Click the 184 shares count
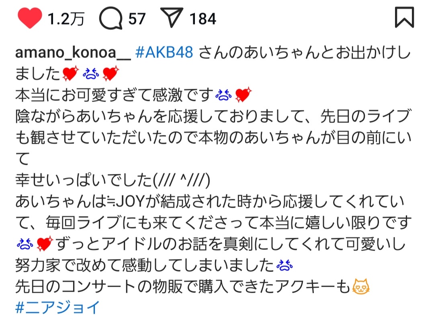 (x=203, y=19)
